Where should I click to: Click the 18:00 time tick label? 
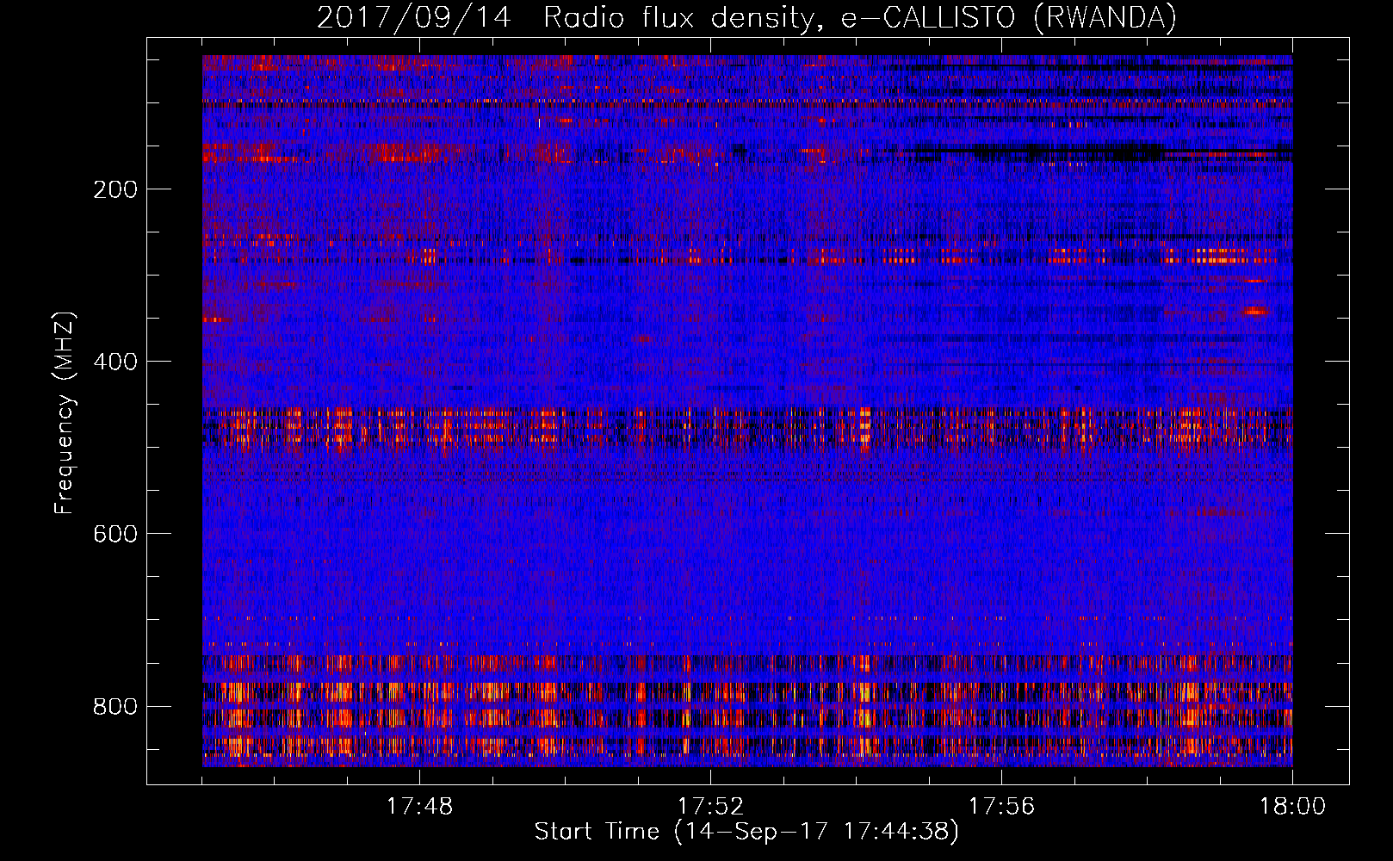coord(1292,807)
